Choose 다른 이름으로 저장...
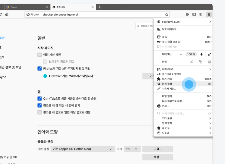Image resolution: width=225 pixels, height=164 pixels. tap(183, 101)
